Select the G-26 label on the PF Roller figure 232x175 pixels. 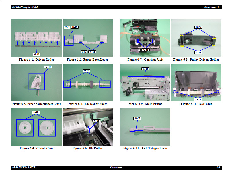(97, 121)
